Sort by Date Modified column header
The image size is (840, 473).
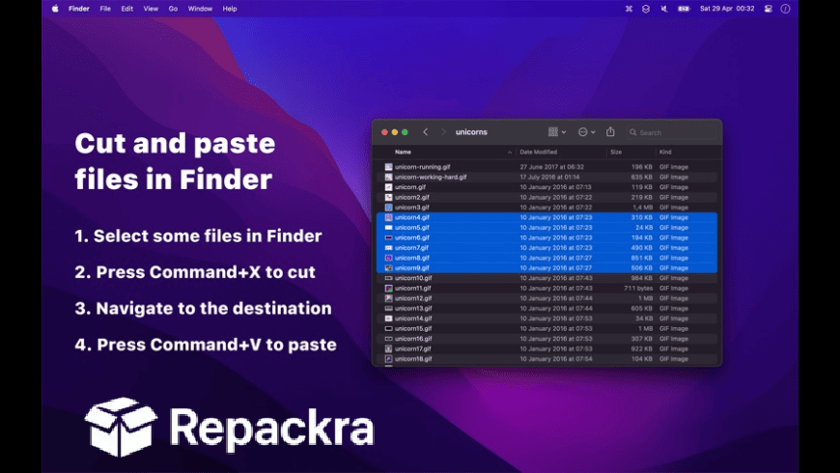coord(539,153)
